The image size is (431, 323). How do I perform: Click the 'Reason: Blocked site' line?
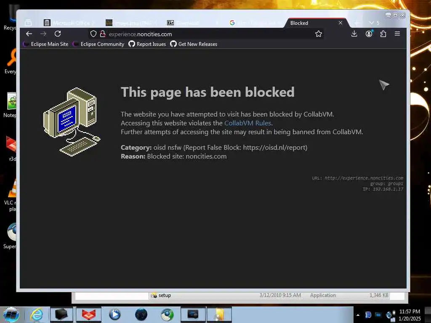(x=174, y=156)
